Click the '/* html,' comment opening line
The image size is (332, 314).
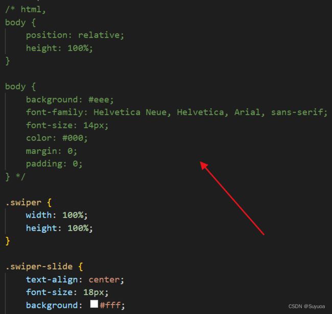tap(26, 9)
